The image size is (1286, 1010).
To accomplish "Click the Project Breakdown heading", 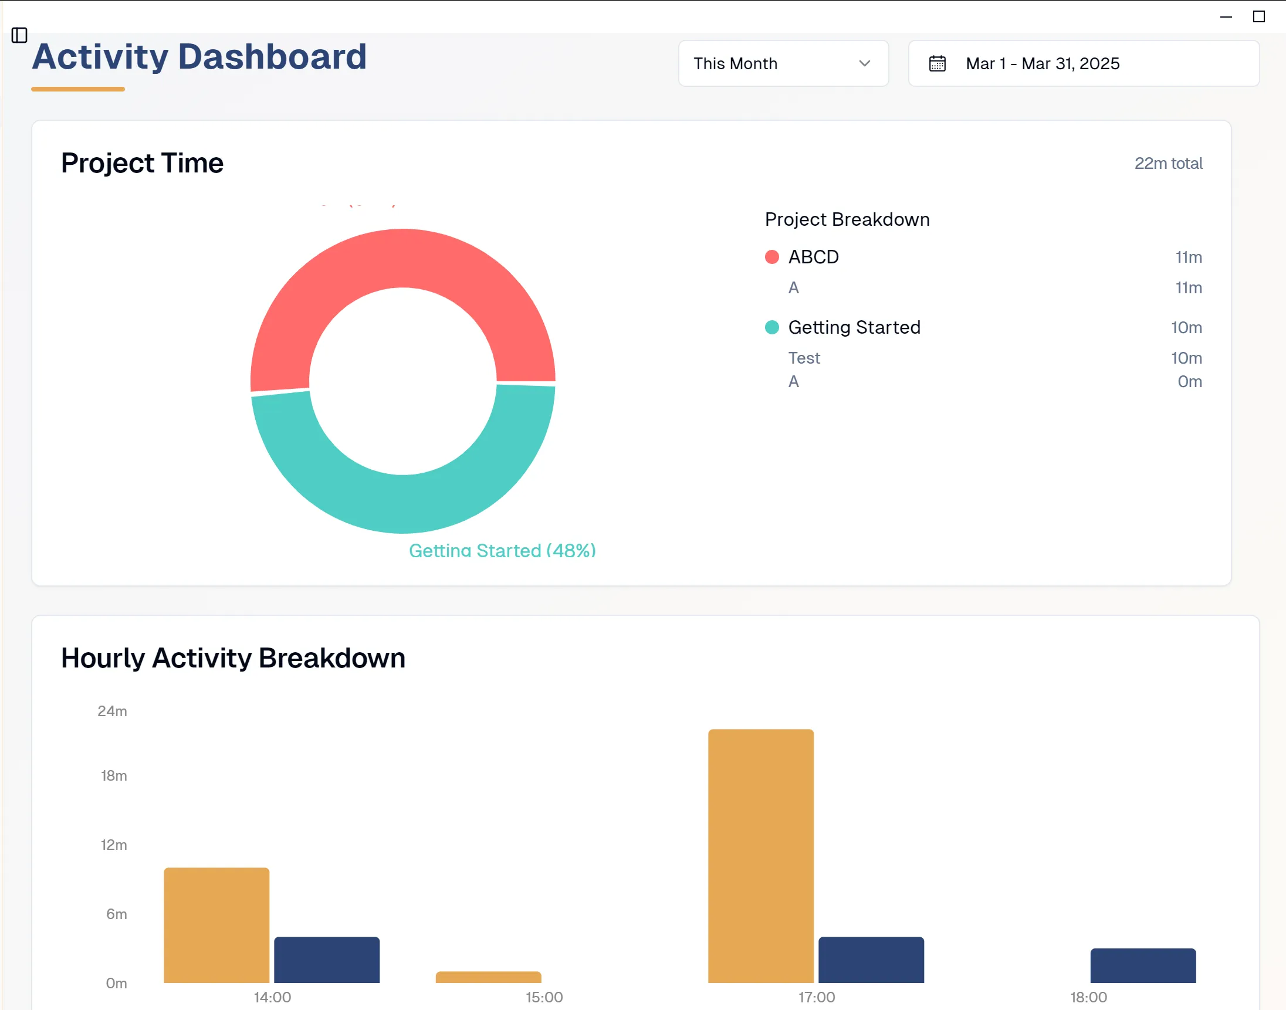I will point(847,219).
